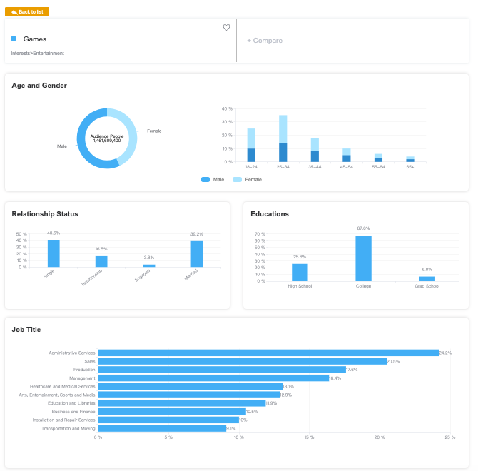Select the 18–24 age bar
The width and height of the screenshot is (478, 471).
point(251,145)
